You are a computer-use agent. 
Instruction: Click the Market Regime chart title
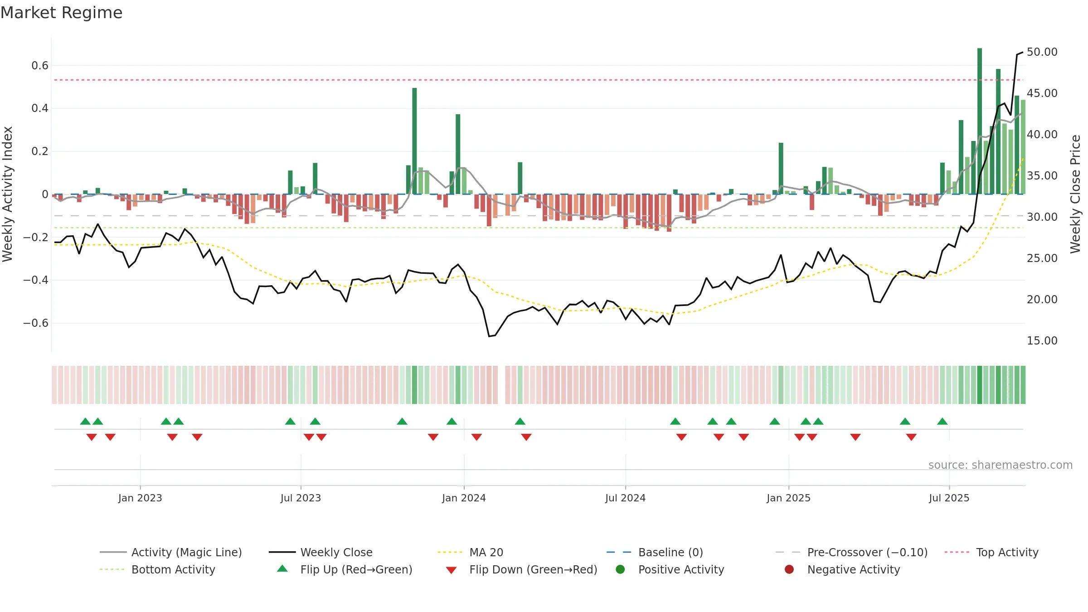pyautogui.click(x=61, y=13)
